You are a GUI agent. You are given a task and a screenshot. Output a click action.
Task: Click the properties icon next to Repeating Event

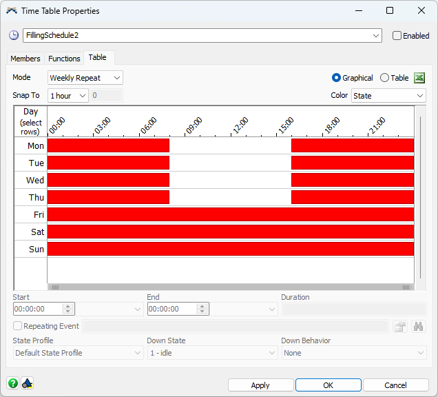[x=400, y=326]
